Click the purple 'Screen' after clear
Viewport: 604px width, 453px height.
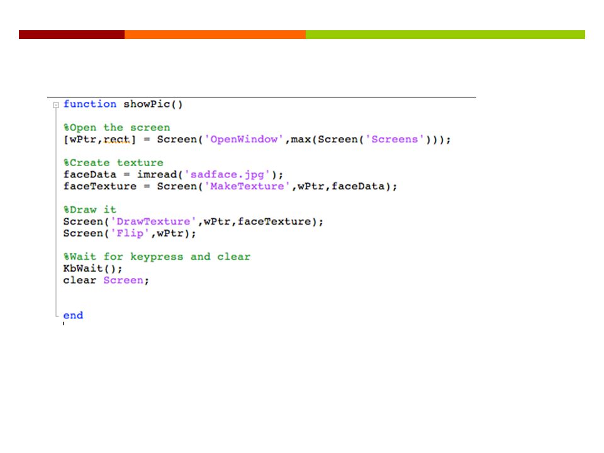point(123,281)
